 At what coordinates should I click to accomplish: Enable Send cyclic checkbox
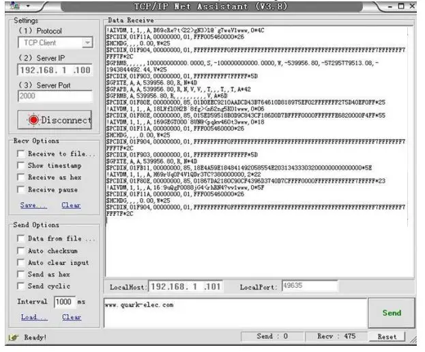[21, 286]
